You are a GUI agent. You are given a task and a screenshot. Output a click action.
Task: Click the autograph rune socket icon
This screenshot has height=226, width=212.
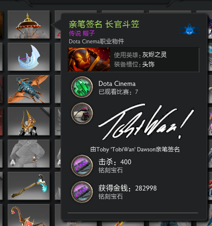click(x=82, y=113)
